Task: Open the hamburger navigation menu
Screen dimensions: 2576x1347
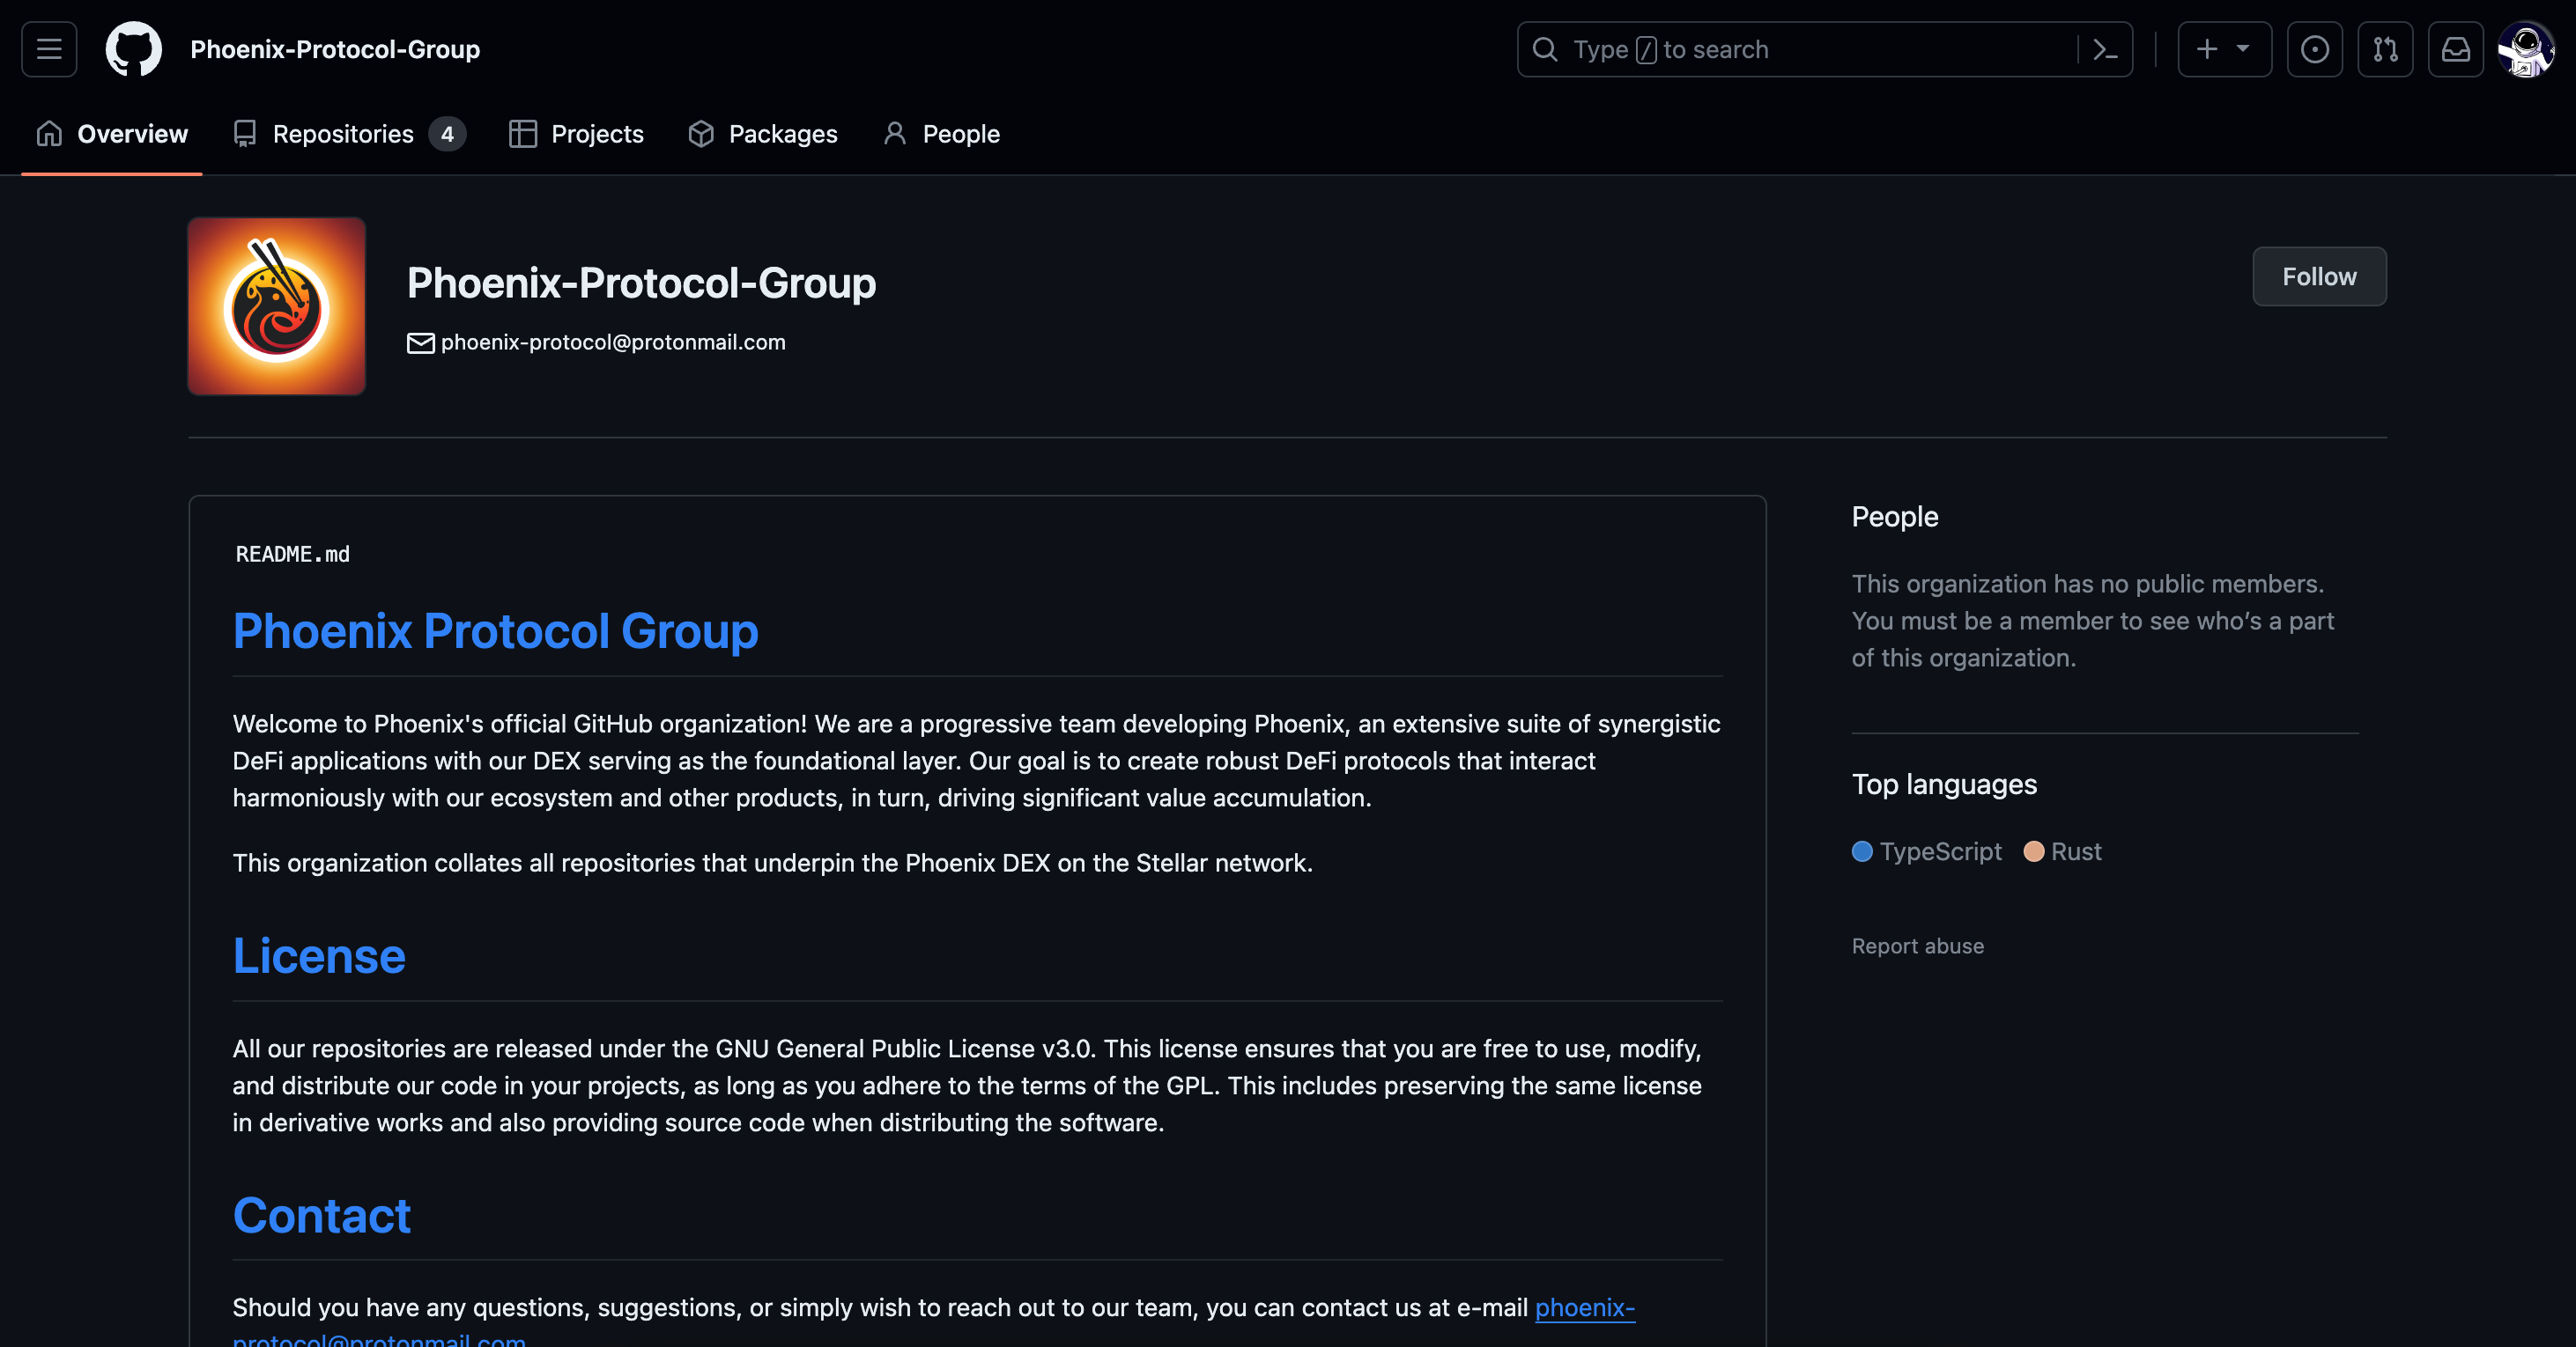Action: (49, 49)
